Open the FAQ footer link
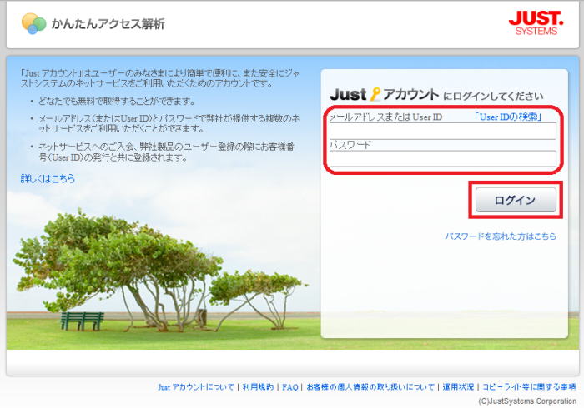584x408 pixels. [290, 387]
